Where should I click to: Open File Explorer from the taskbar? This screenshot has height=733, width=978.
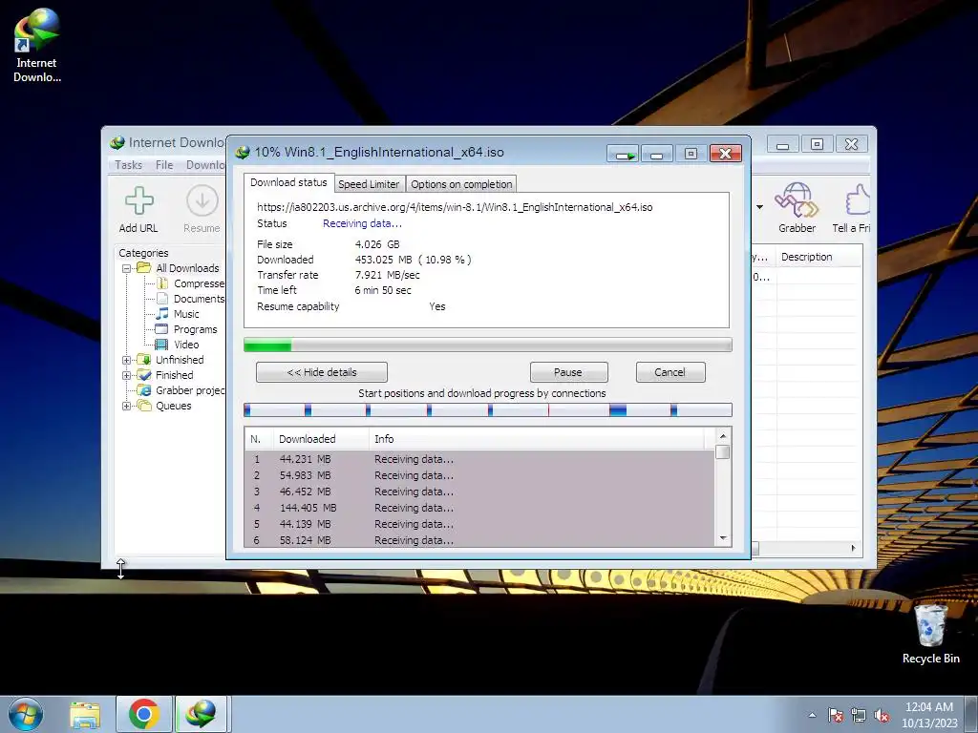(85, 715)
